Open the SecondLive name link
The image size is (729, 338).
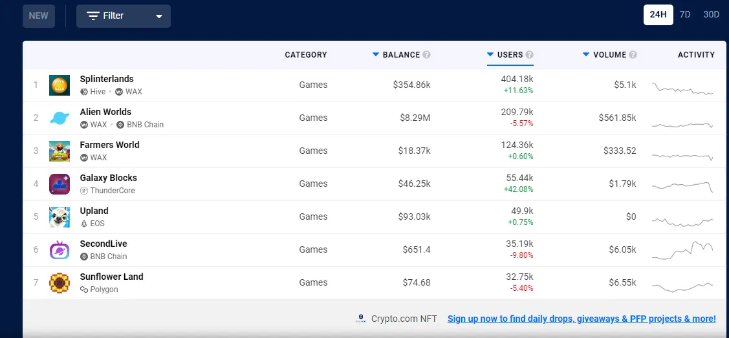point(103,244)
